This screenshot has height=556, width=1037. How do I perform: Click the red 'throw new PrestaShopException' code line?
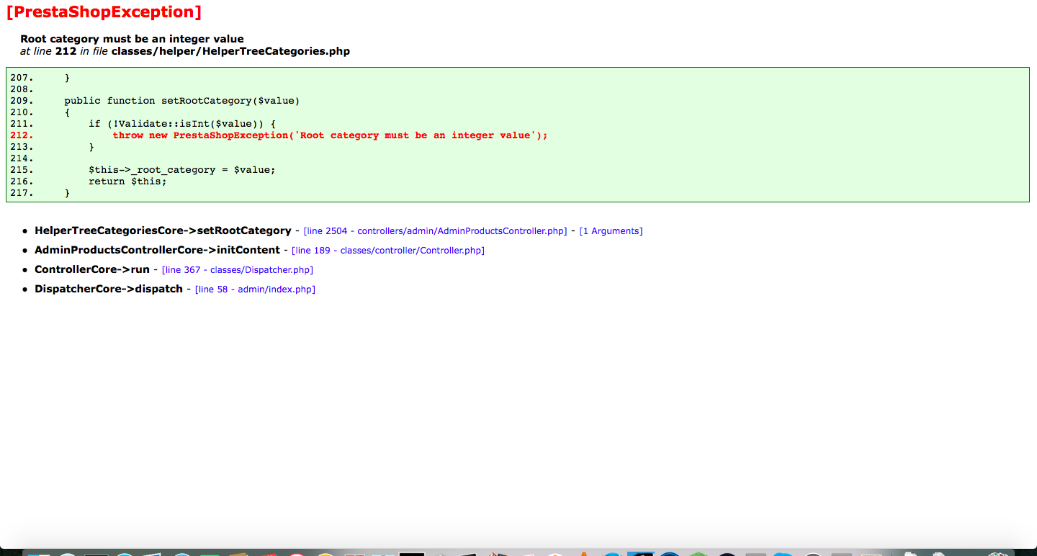pyautogui.click(x=331, y=135)
